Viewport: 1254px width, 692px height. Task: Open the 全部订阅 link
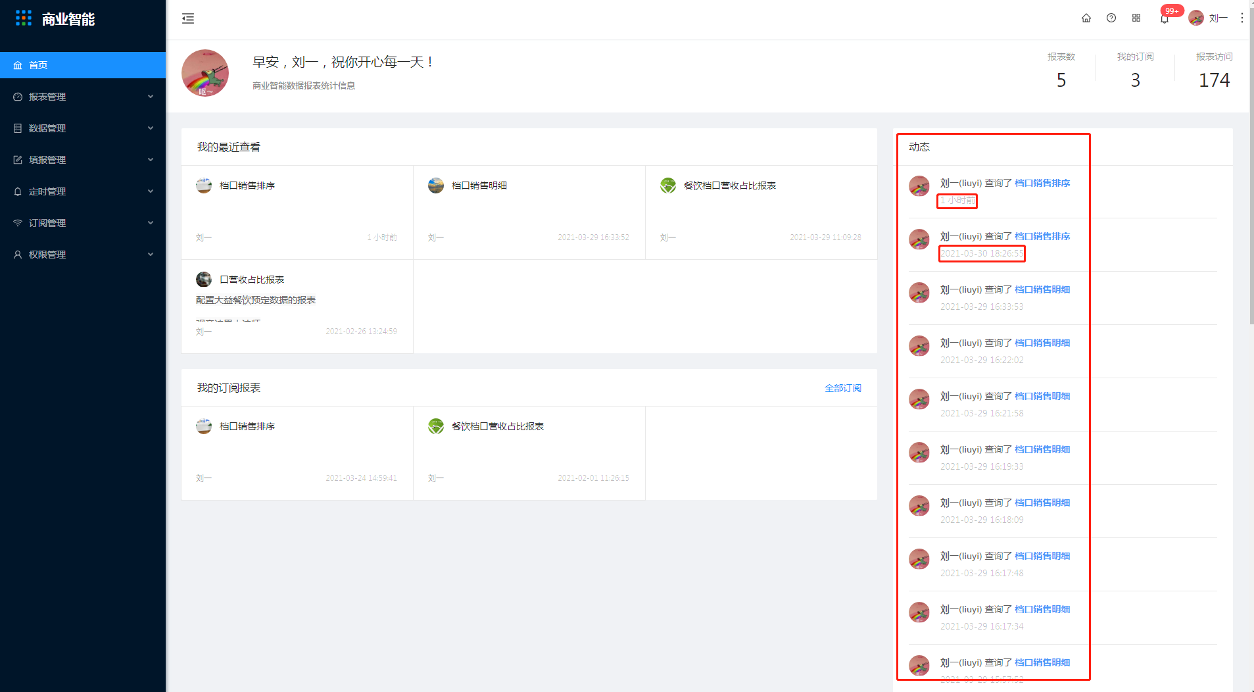coord(843,388)
